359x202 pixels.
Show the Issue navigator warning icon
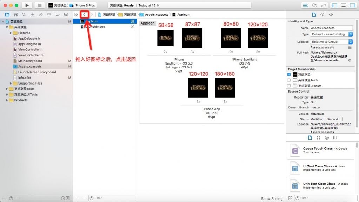point(32,15)
